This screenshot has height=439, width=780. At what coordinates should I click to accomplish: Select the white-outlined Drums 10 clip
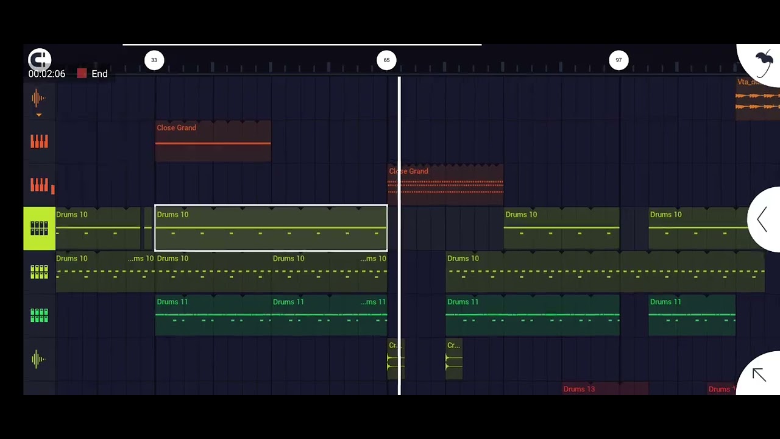point(271,228)
